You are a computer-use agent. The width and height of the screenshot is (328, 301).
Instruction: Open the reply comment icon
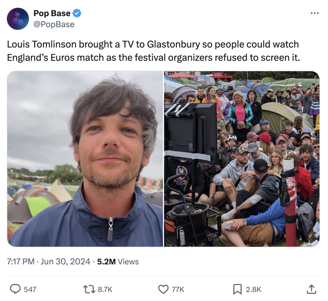tap(15, 289)
